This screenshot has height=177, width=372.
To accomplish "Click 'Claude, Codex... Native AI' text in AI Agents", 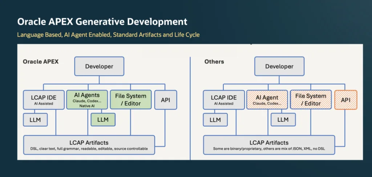I will point(87,104).
